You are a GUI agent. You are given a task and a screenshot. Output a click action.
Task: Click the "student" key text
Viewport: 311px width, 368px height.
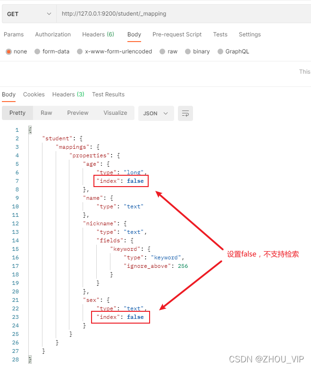click(57, 138)
